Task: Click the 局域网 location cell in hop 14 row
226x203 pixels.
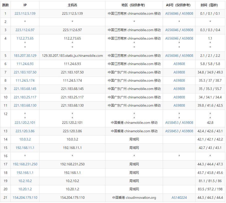Action: (x=134, y=139)
